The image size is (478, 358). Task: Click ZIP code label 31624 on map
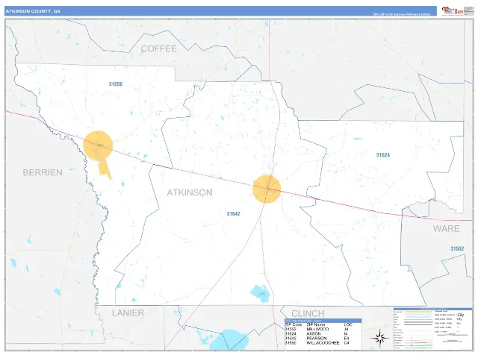[x=383, y=155]
